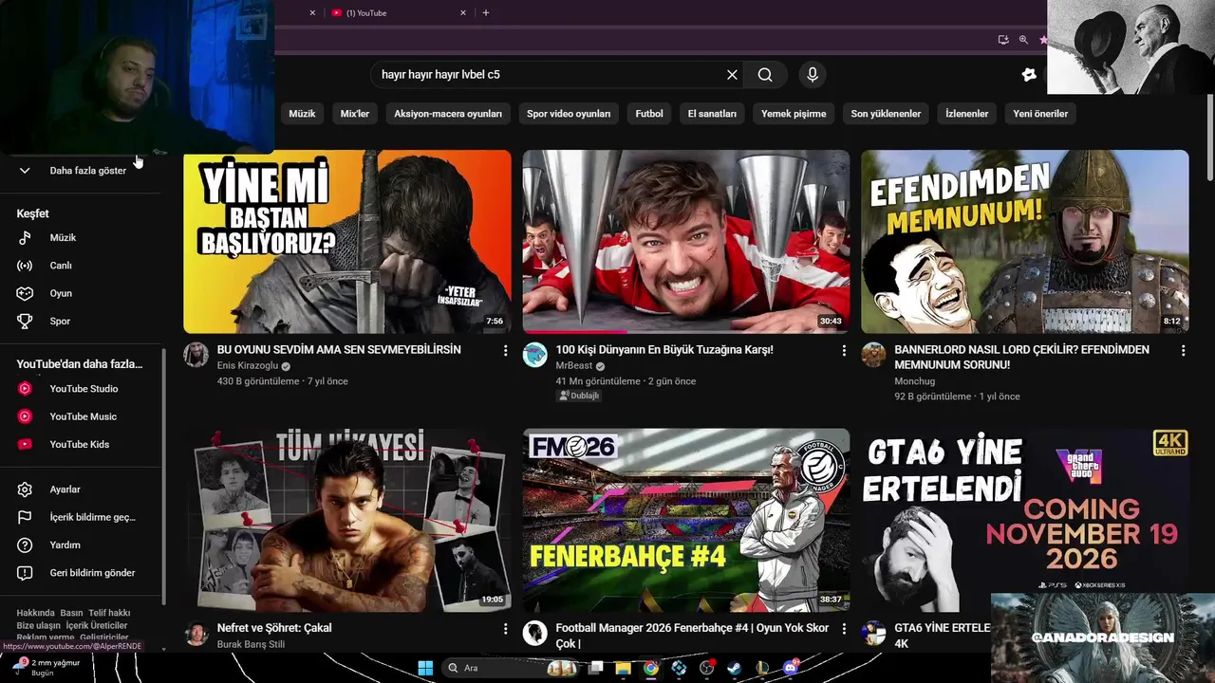Select the Son yüklenenler filter chip
This screenshot has height=683, width=1215.
[886, 114]
